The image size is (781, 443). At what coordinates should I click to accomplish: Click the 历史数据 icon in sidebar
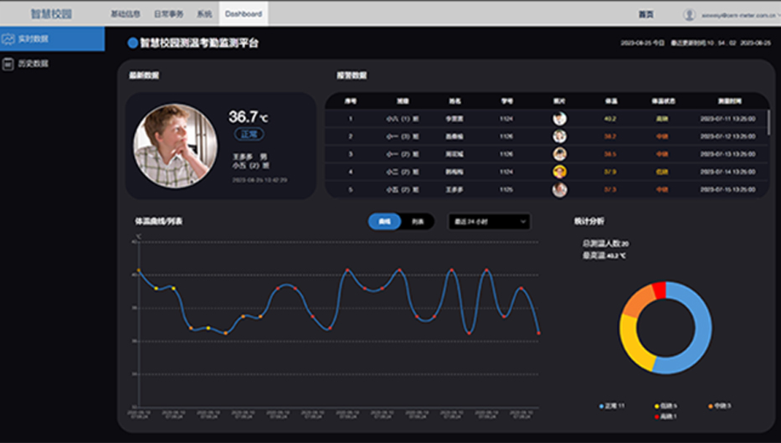[x=9, y=64]
